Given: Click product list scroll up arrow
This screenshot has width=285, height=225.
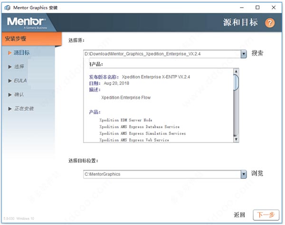Looking at the screenshot, I should click(236, 71).
